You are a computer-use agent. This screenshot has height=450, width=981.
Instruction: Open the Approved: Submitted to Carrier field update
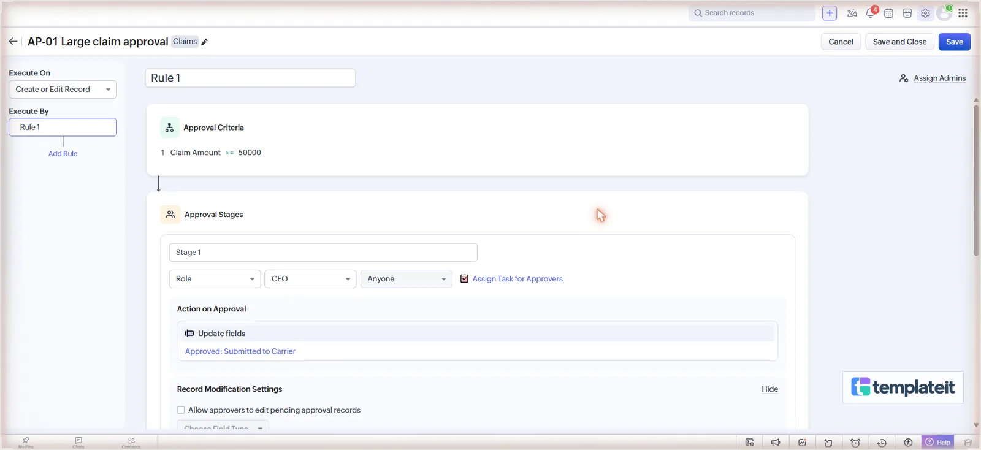tap(240, 351)
